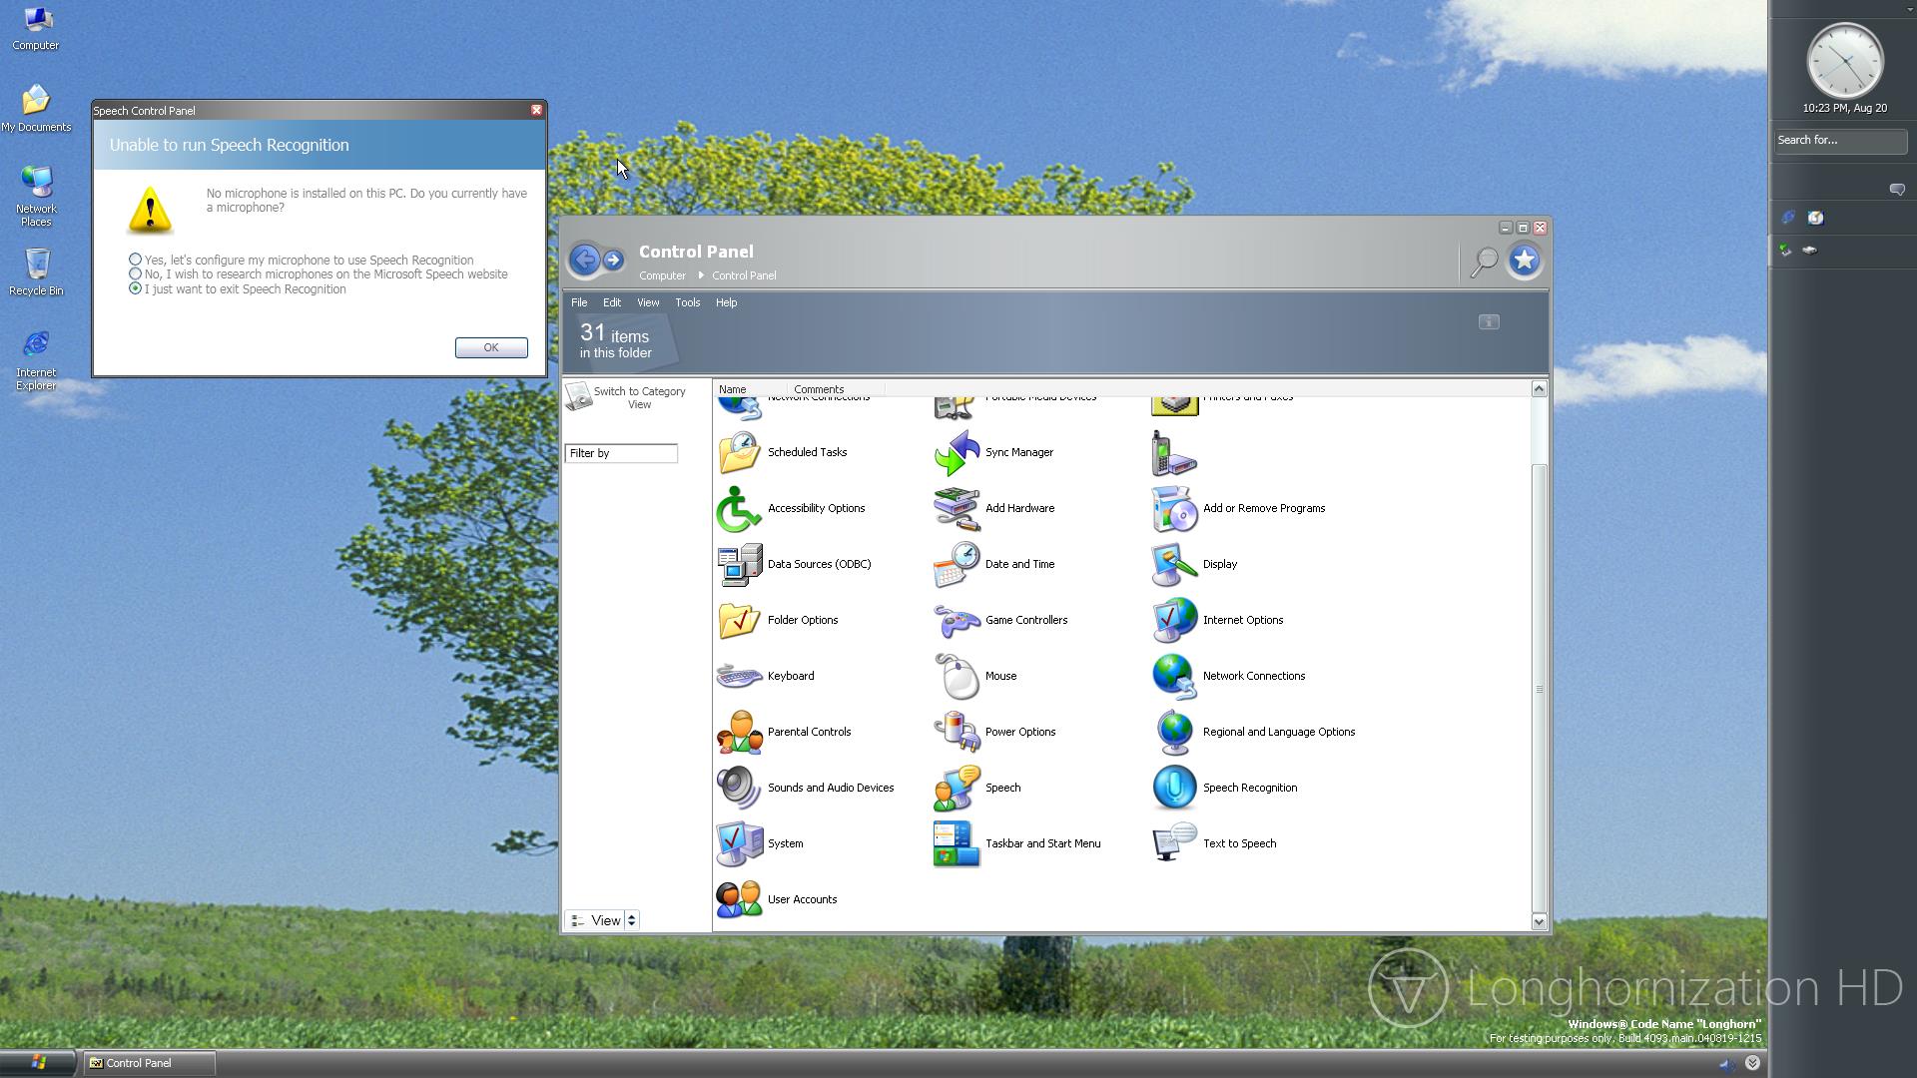This screenshot has width=1917, height=1078.
Task: Click the Filter by input field
Action: pyautogui.click(x=621, y=453)
